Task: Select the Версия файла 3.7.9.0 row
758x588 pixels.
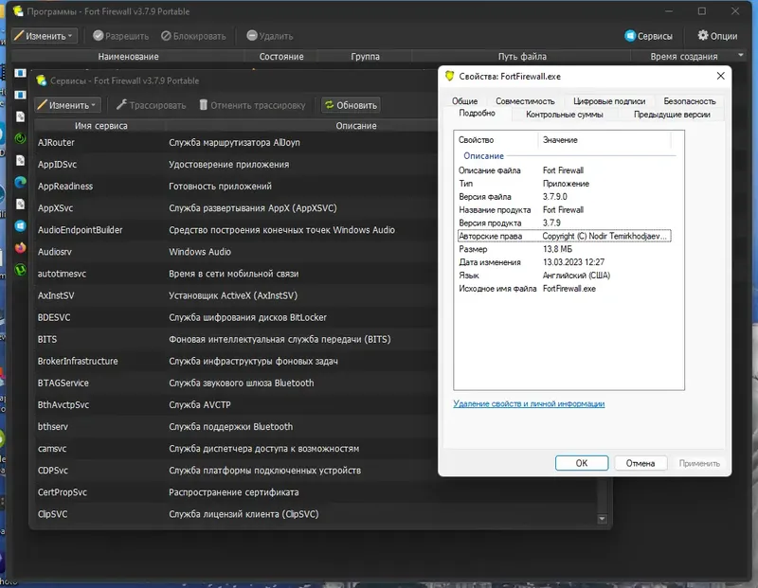Action: pyautogui.click(x=564, y=197)
